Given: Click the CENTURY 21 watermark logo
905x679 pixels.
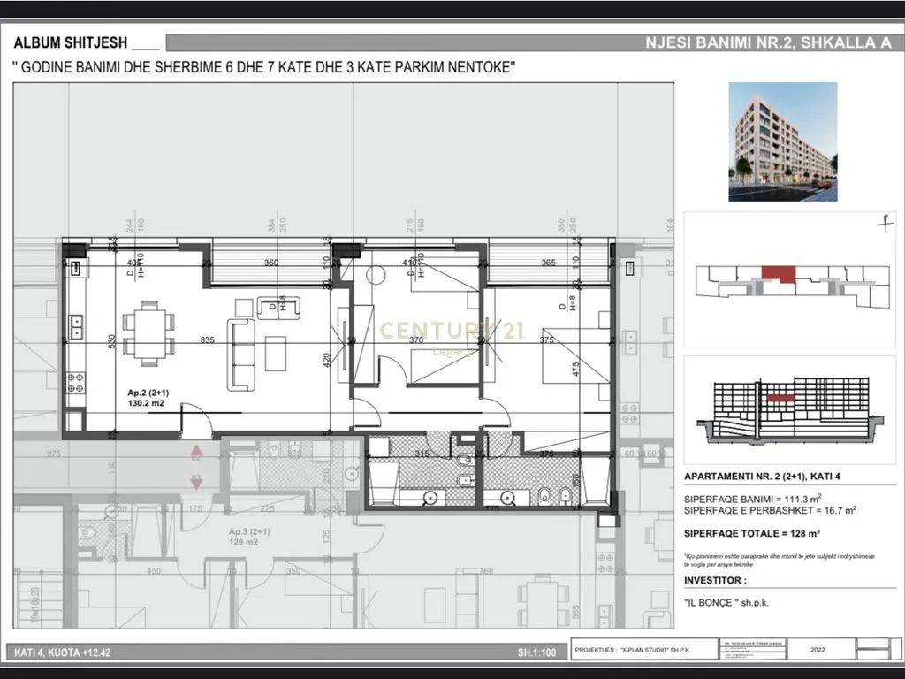Looking at the screenshot, I should [x=452, y=332].
